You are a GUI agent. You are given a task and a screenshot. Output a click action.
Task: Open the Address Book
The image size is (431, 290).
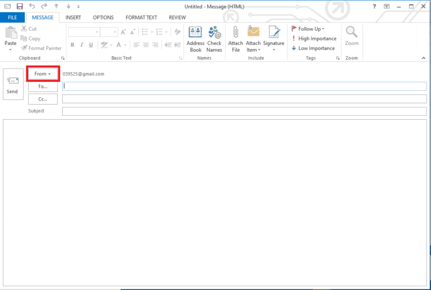tap(195, 39)
